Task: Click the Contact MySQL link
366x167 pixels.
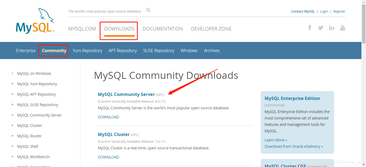Action: [x=303, y=11]
